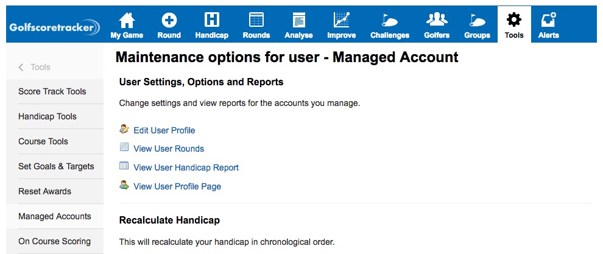Screen dimensions: 603x254
Task: Select Managed Accounts in sidebar
Action: (55, 216)
